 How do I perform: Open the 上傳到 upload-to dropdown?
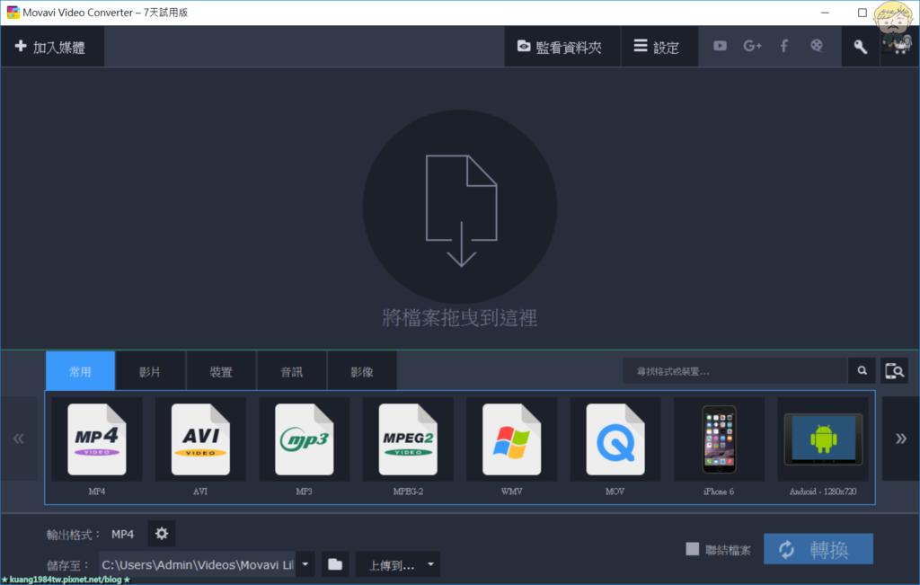tap(398, 564)
